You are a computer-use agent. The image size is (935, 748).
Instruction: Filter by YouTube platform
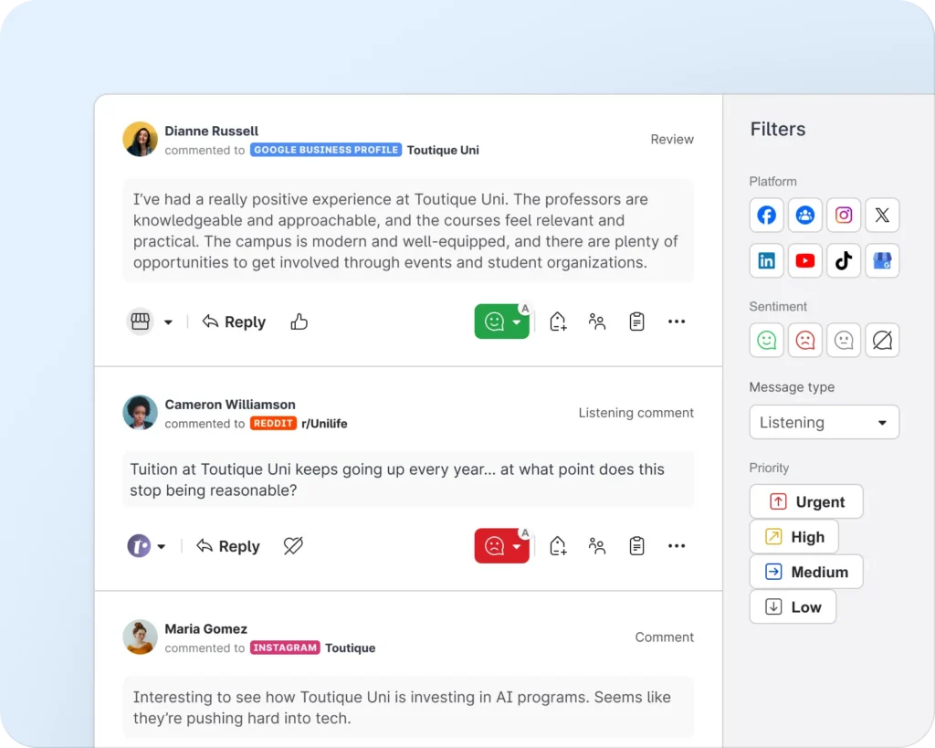click(805, 261)
